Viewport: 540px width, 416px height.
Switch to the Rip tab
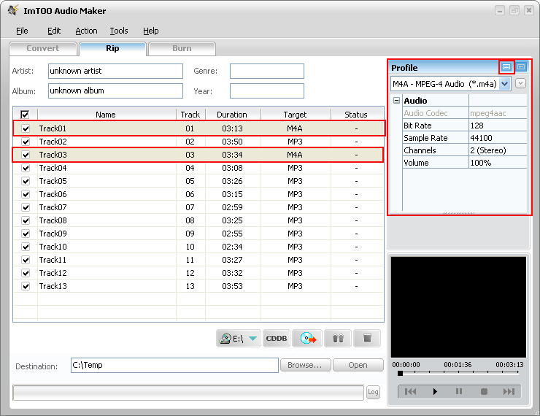tap(112, 49)
